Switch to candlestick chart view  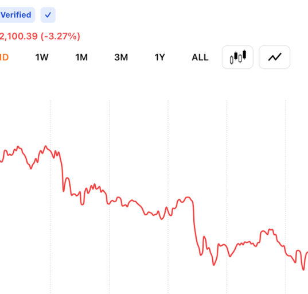[237, 57]
